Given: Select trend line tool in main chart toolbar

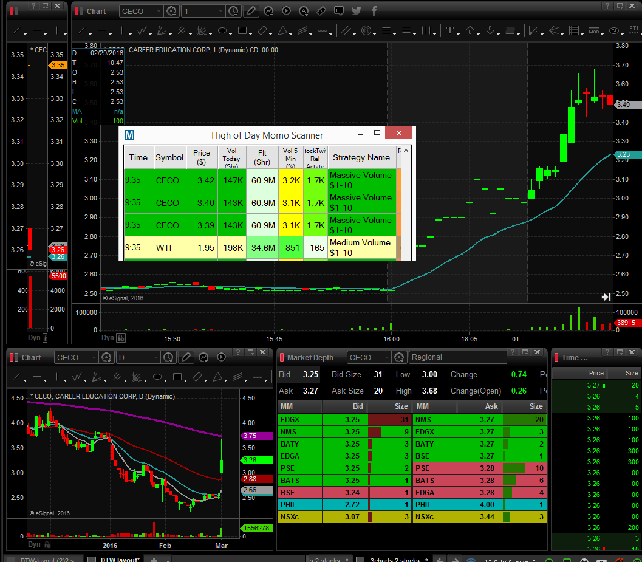Looking at the screenshot, I should tap(82, 30).
